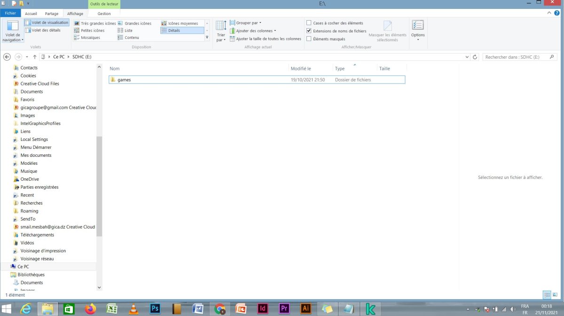Click the forward navigation arrow
This screenshot has height=316, width=564.
point(18,57)
